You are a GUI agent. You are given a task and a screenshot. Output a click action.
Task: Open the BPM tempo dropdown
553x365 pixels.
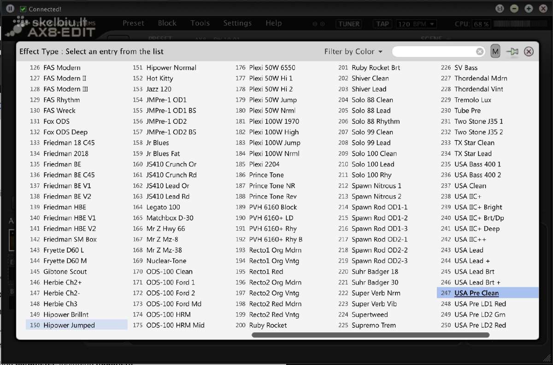pyautogui.click(x=417, y=24)
